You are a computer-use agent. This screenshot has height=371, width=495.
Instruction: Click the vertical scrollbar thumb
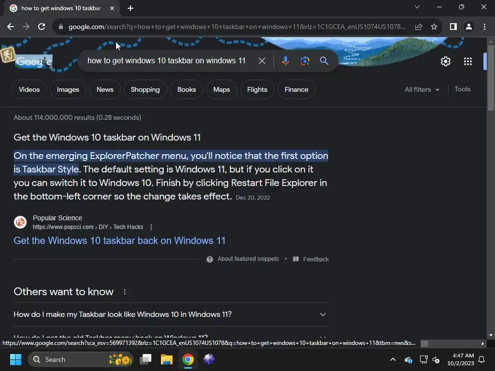[491, 78]
